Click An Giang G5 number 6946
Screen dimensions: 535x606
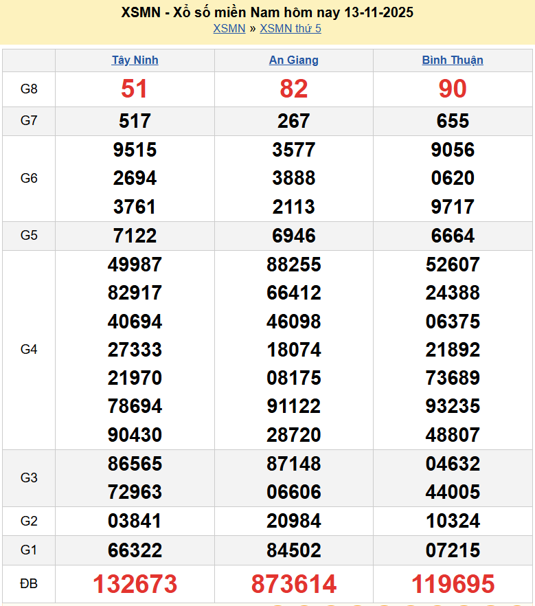point(293,236)
